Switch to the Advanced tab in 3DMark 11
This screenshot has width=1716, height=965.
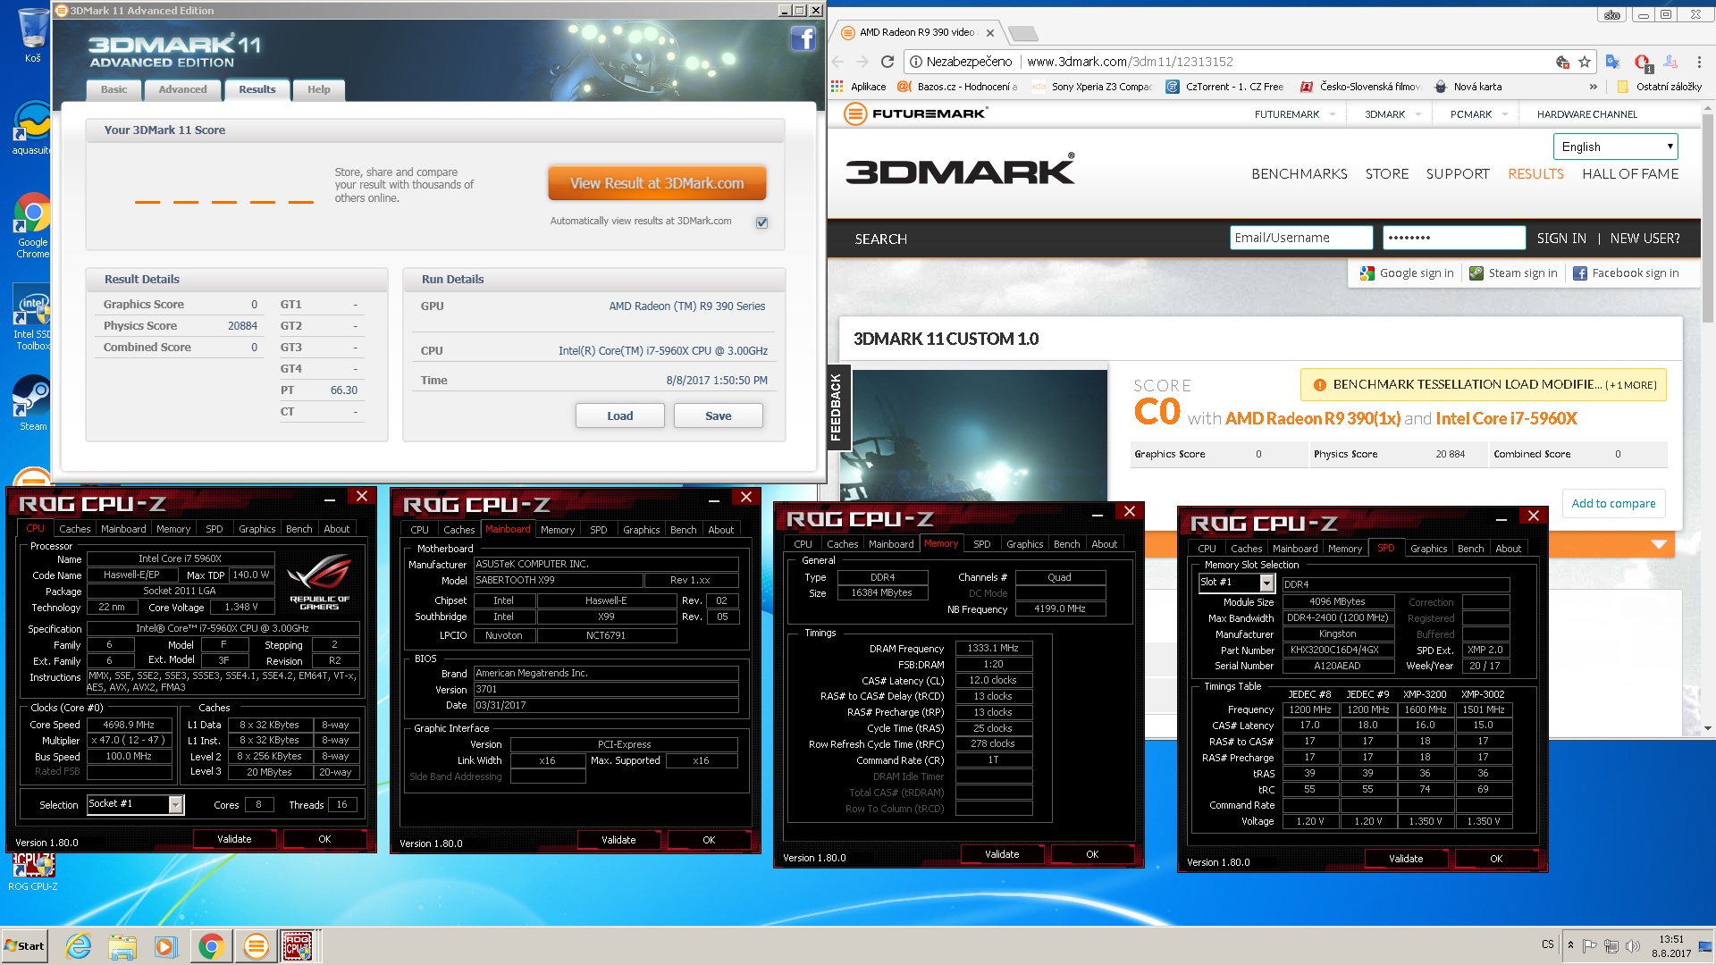[182, 89]
